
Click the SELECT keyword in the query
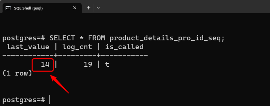[62, 38]
